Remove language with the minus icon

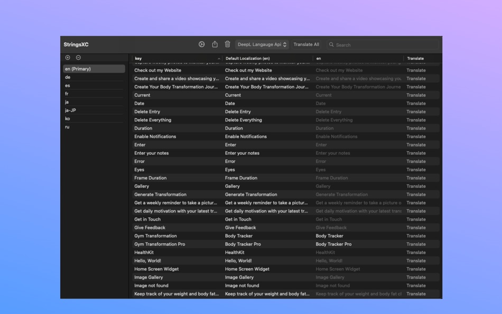78,58
